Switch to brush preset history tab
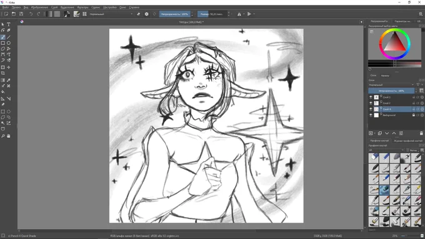The height and width of the screenshot is (239, 425). click(408, 141)
